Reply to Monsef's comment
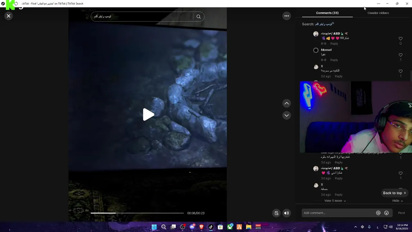This screenshot has height=232, width=412. pyautogui.click(x=334, y=60)
